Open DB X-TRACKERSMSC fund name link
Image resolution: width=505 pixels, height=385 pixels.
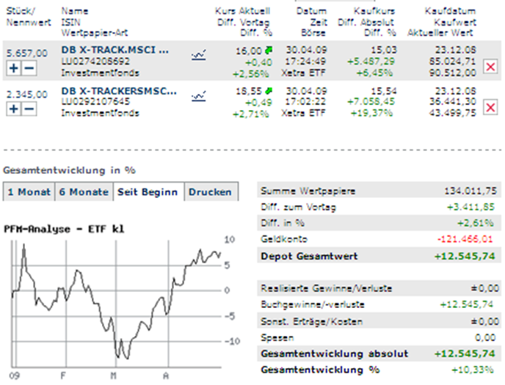(119, 92)
